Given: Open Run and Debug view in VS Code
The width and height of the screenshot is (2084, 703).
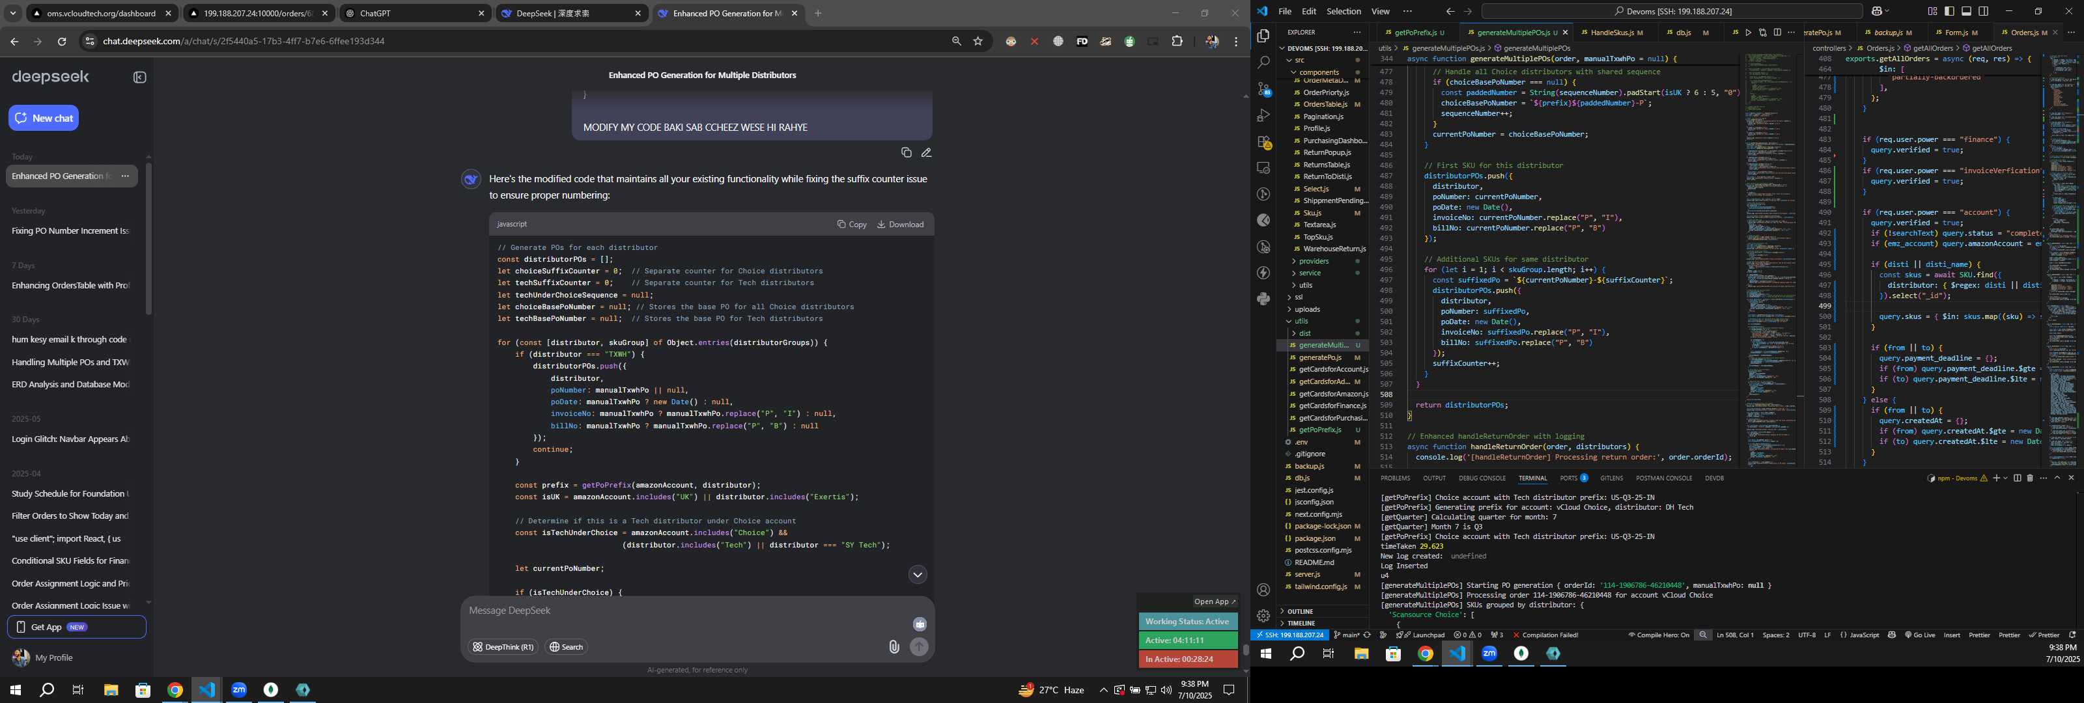Looking at the screenshot, I should click(x=1263, y=116).
